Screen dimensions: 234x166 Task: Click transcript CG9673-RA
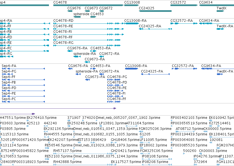tap(95, 59)
